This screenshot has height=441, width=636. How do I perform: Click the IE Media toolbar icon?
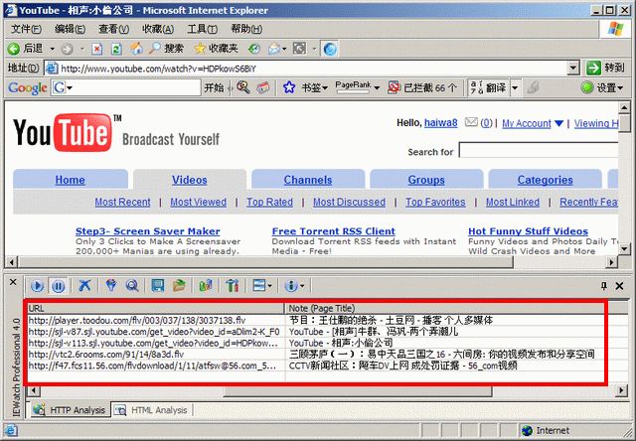254,49
